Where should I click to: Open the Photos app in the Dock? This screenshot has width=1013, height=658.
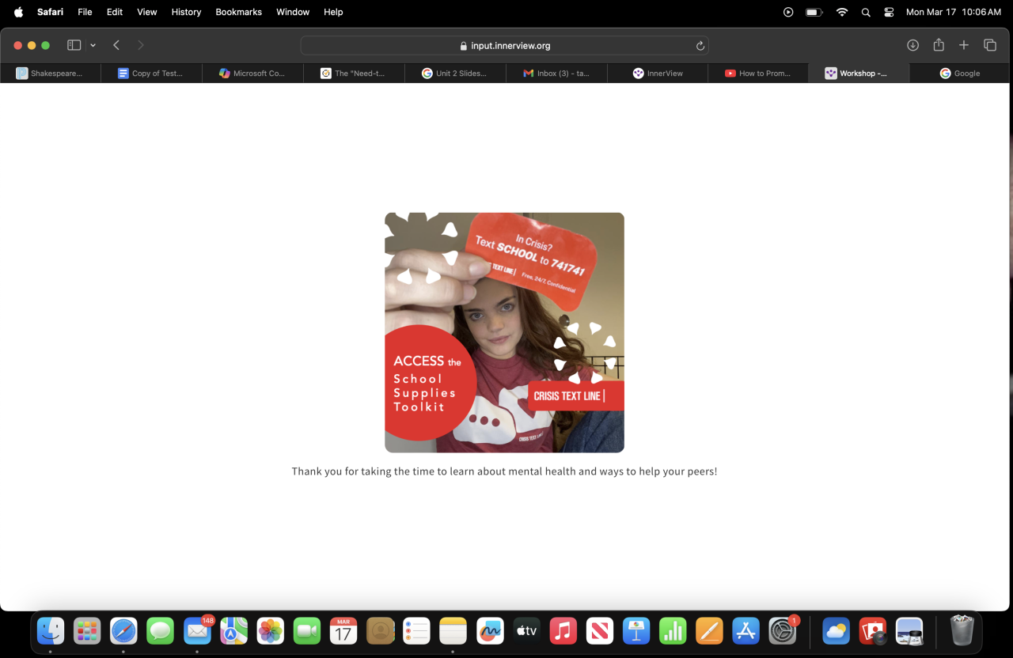pyautogui.click(x=270, y=631)
